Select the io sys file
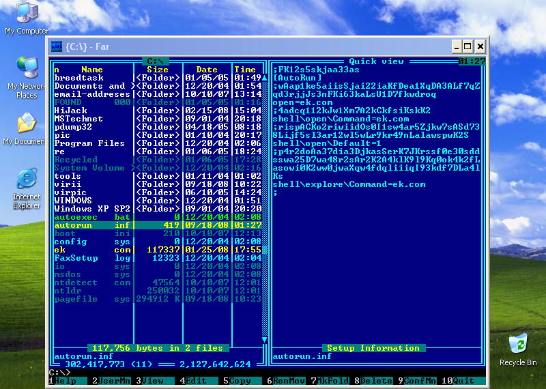Screen dimensions: 546x389 click(158, 266)
